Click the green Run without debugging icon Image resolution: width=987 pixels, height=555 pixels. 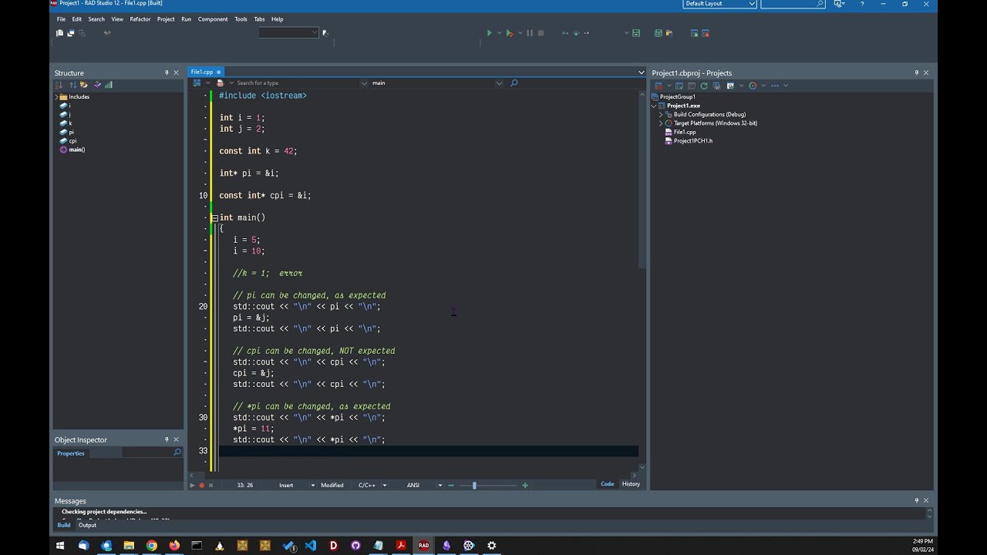pyautogui.click(x=489, y=33)
